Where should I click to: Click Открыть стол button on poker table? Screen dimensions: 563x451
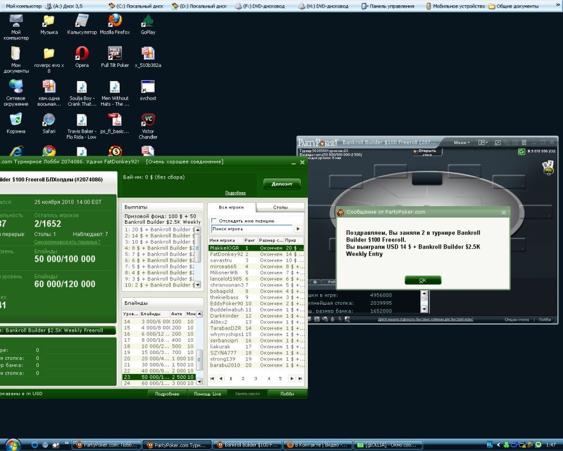tap(428, 152)
